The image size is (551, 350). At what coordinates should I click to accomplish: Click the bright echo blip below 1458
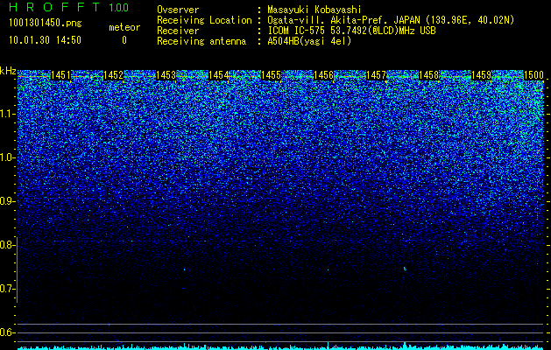(405, 269)
